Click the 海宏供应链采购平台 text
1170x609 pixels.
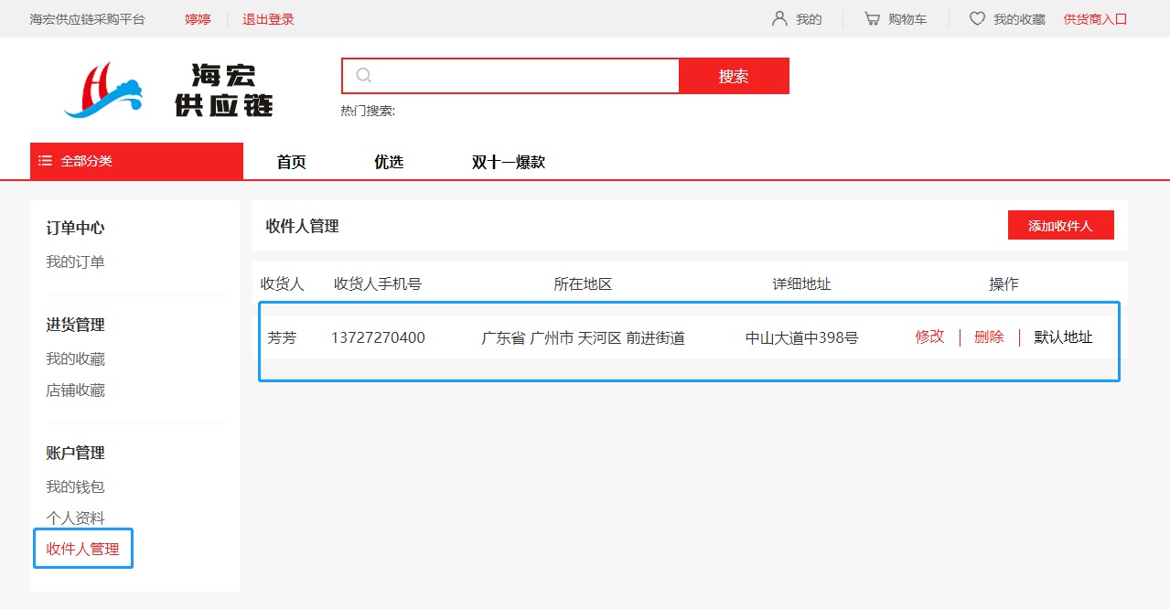tap(87, 19)
